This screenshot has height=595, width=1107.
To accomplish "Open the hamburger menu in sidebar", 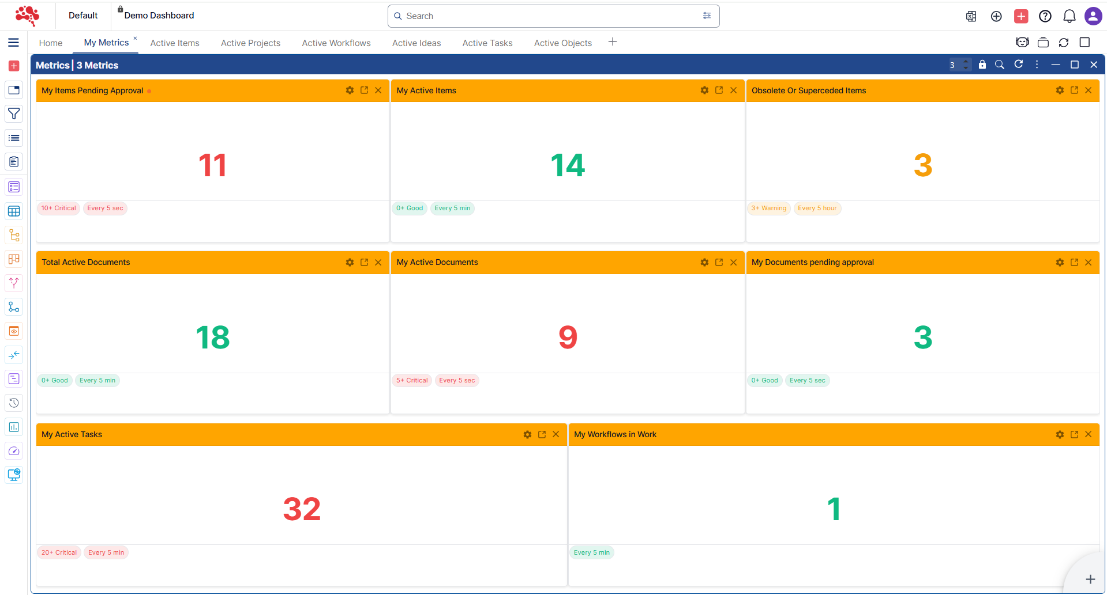I will tap(13, 43).
